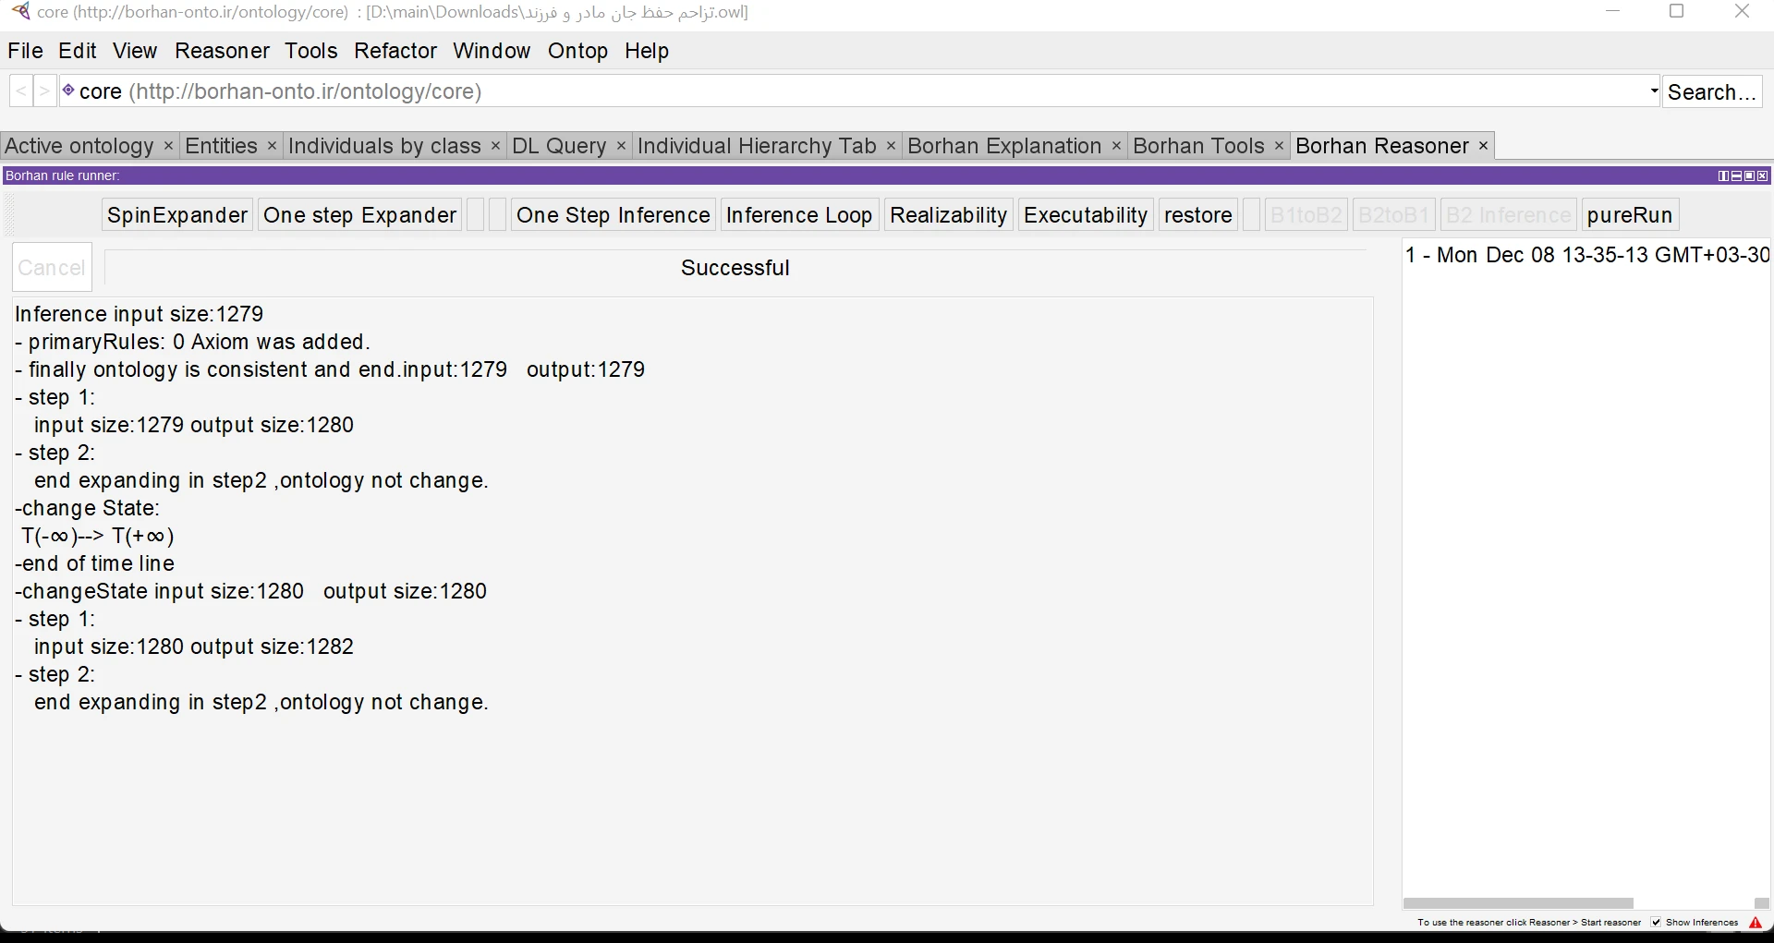Float the Borhan rule runner panel
Image resolution: width=1774 pixels, height=943 pixels.
click(1750, 175)
